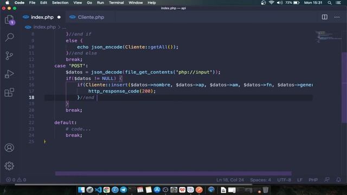Screen dimensions: 347x195
Task: Open the View menu
Action: (78, 3)
